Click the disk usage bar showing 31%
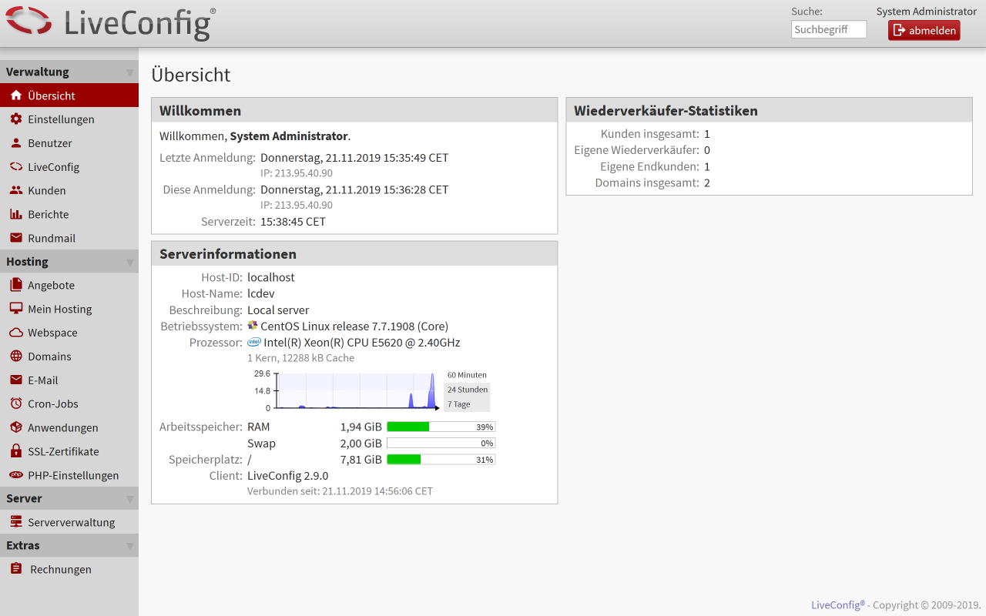The height and width of the screenshot is (616, 986). 441,460
